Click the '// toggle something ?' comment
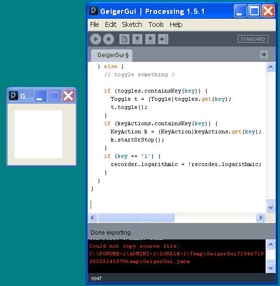Image resolution: width=280 pixels, height=286 pixels. click(139, 74)
